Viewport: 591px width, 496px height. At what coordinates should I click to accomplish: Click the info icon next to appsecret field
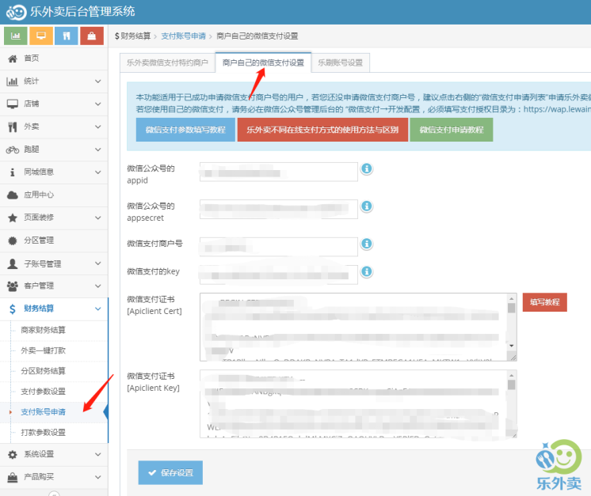[367, 206]
